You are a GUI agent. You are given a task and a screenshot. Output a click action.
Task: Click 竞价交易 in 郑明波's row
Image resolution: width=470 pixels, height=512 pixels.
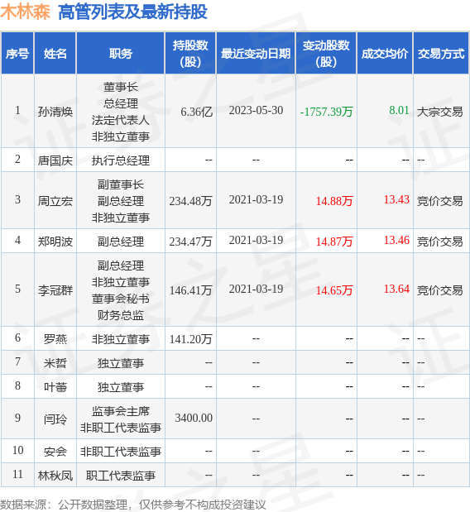[x=439, y=242]
